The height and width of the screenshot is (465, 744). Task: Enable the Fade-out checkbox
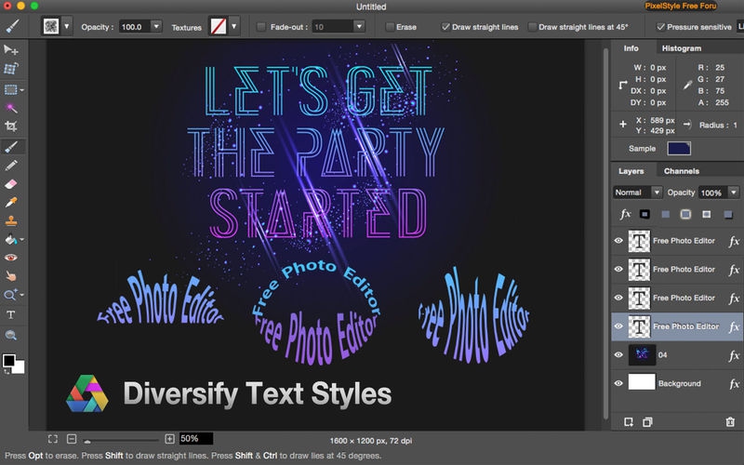(x=261, y=27)
